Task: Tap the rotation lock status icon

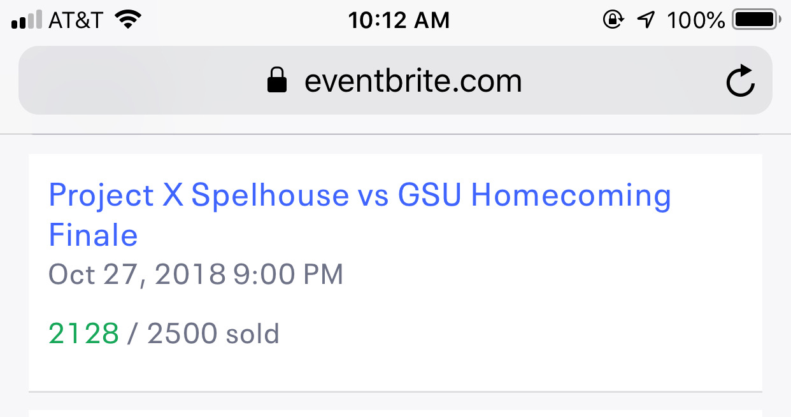Action: (x=613, y=20)
